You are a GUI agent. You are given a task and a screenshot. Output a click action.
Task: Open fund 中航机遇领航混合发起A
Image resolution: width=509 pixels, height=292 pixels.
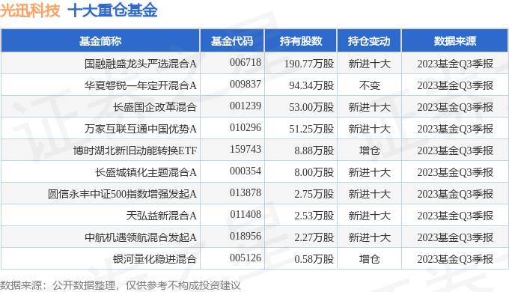pyautogui.click(x=141, y=237)
